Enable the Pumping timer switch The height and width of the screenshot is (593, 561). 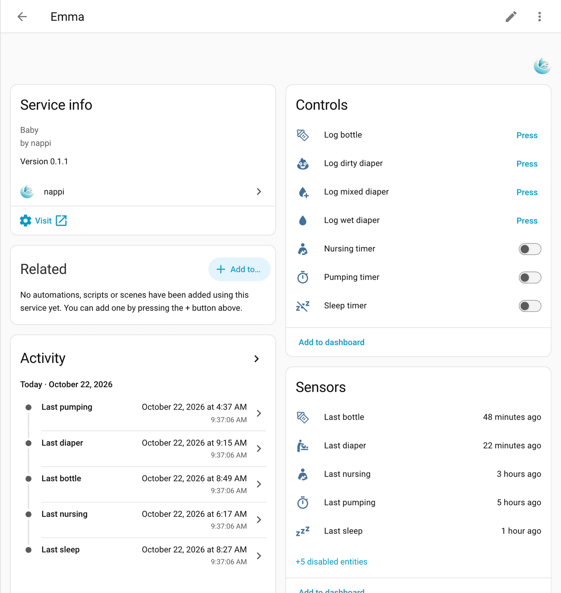tap(530, 277)
